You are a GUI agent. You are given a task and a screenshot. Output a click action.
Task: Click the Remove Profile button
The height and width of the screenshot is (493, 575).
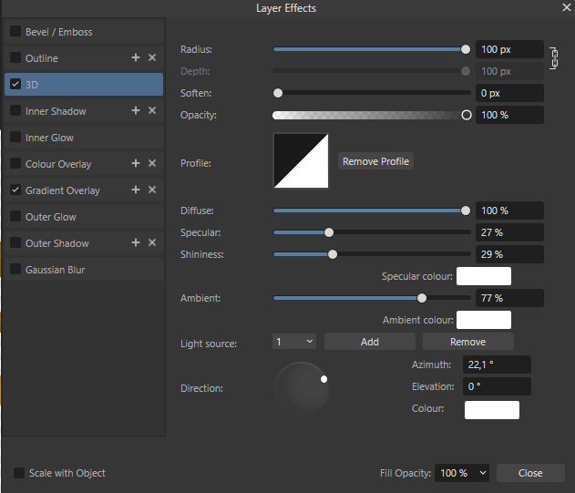point(375,161)
